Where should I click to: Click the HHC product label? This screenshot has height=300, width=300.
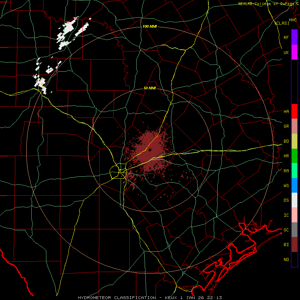coord(293,20)
